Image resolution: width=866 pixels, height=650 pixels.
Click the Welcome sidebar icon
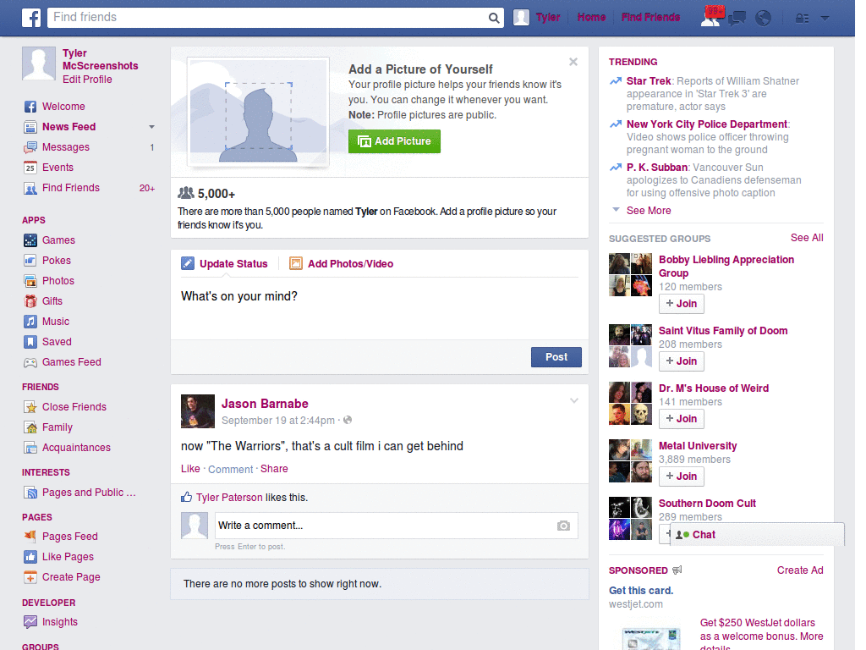tap(30, 107)
